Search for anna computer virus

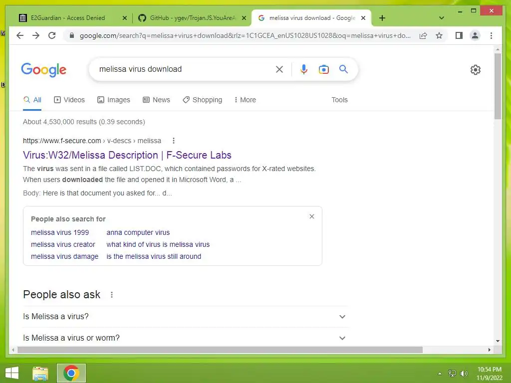(x=138, y=232)
